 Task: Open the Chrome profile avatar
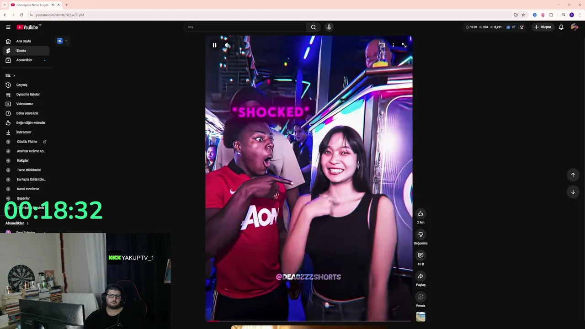571,15
